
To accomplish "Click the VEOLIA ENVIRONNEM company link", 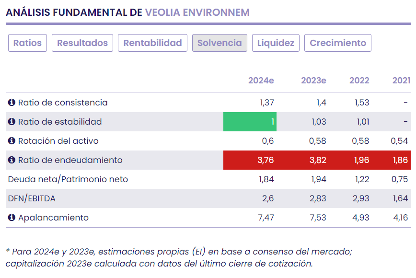I will click(x=197, y=12).
